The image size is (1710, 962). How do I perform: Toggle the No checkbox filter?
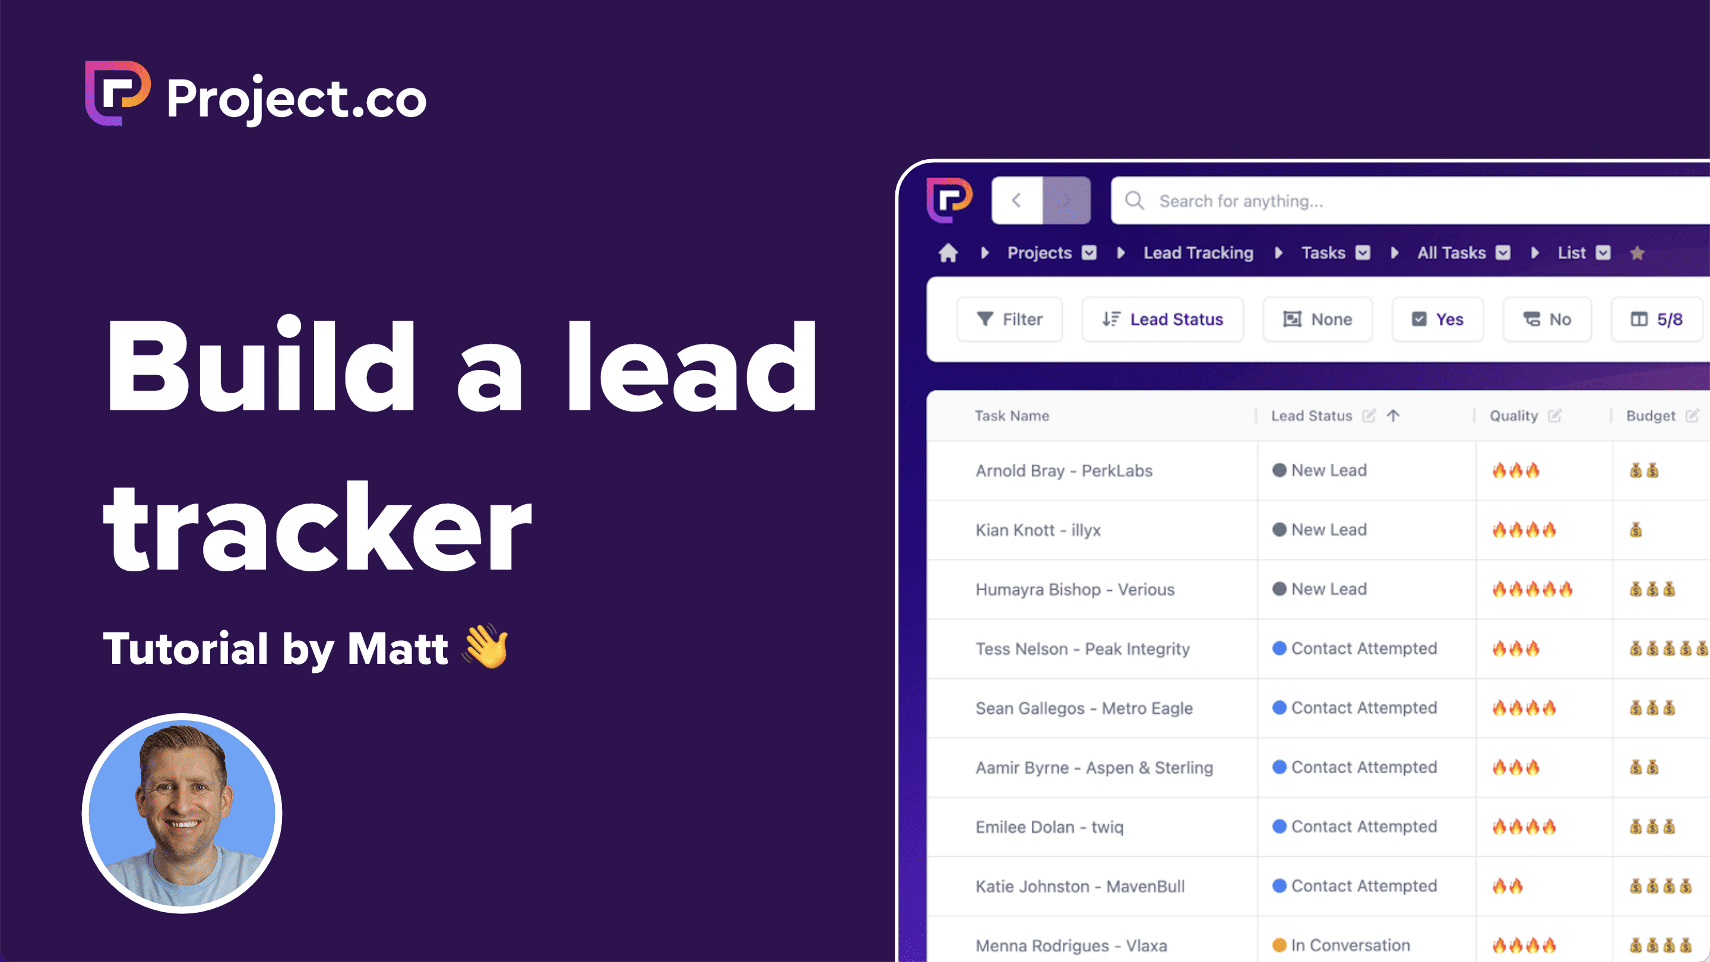[1549, 318]
